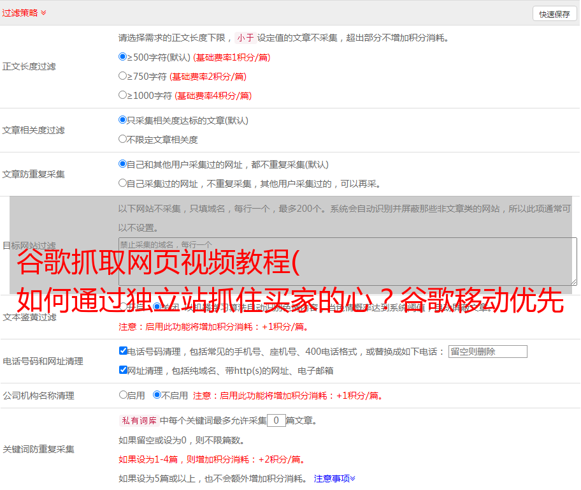Toggle the 网址清理 checkbox

(x=123, y=369)
